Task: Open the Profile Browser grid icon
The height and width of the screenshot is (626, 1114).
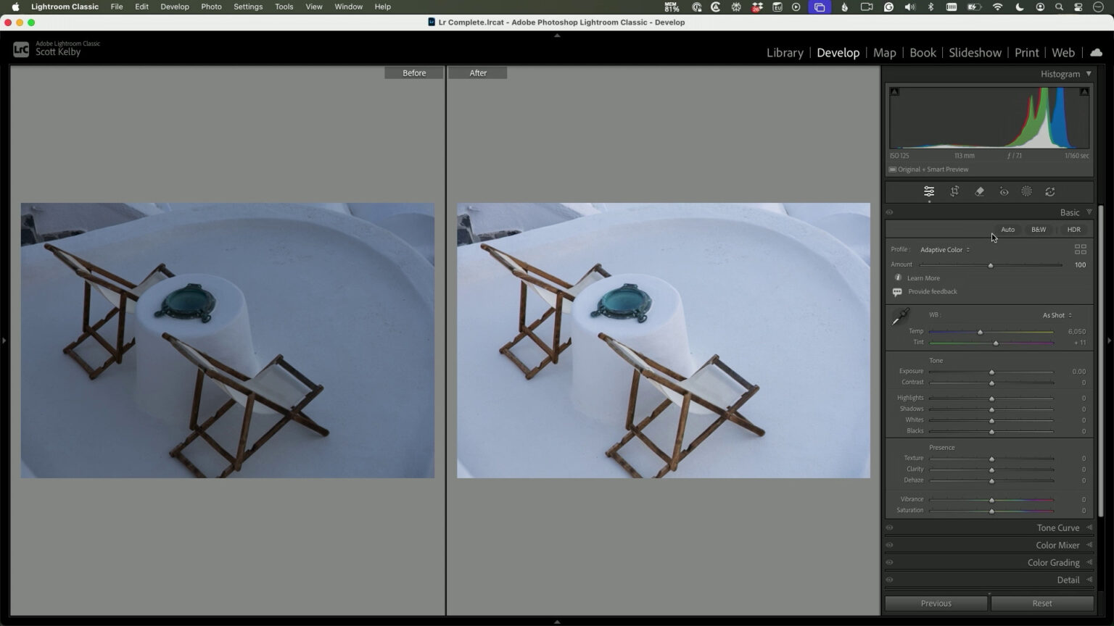Action: pos(1080,249)
